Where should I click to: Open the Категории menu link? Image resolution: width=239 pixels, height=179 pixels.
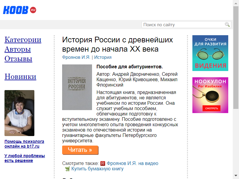point(23,40)
